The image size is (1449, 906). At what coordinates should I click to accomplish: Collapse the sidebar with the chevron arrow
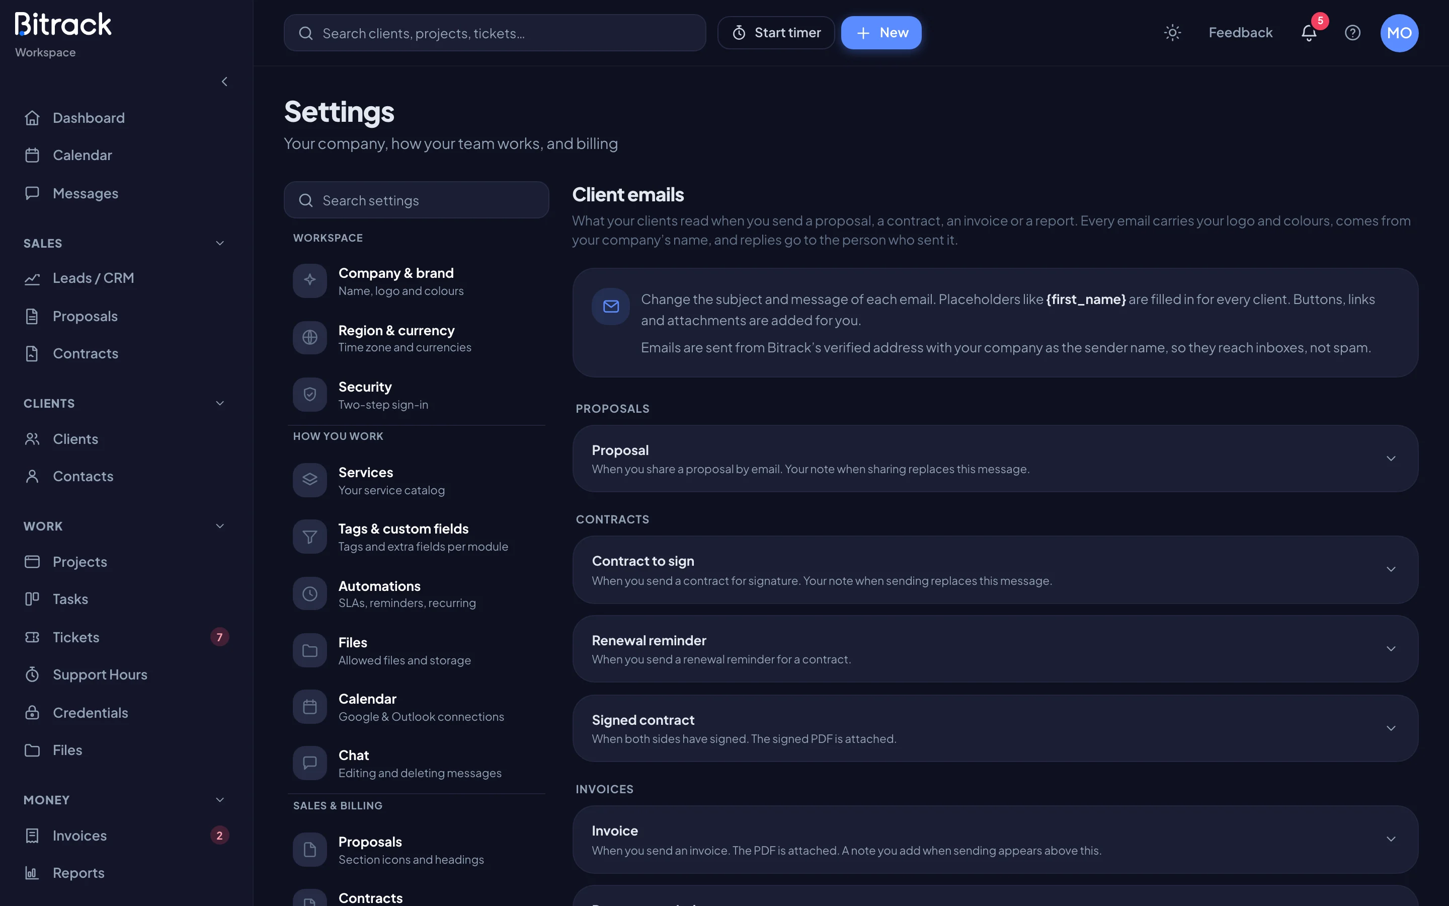coord(224,82)
